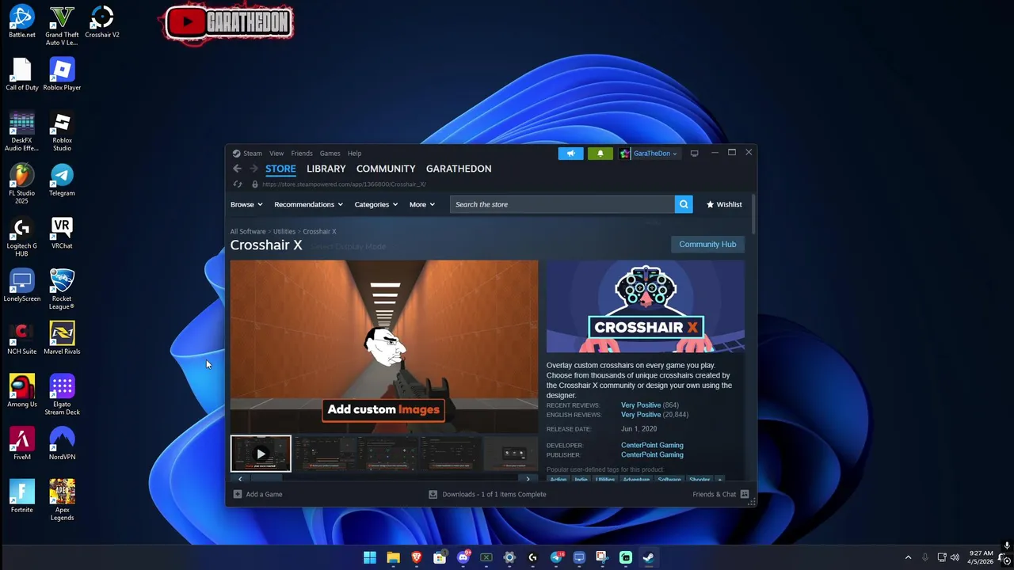Select Call of Duty desktop icon
The width and height of the screenshot is (1014, 570).
tap(22, 75)
